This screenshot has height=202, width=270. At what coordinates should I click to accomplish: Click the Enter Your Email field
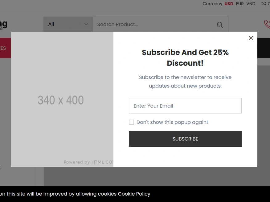tap(185, 106)
